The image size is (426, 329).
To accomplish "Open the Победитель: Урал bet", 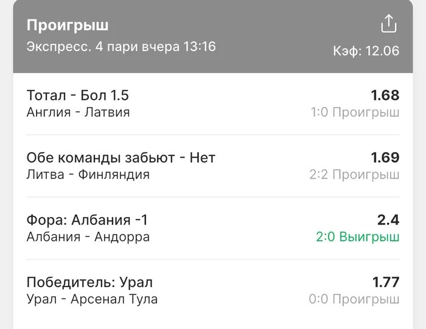I will click(89, 282).
